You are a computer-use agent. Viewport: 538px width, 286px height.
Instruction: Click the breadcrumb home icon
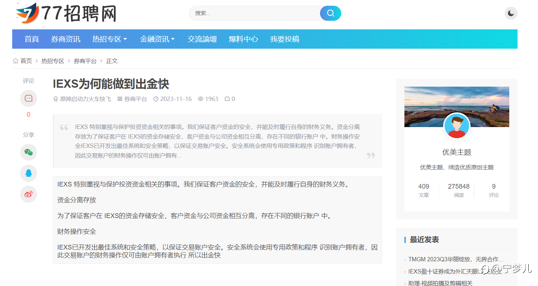point(15,61)
